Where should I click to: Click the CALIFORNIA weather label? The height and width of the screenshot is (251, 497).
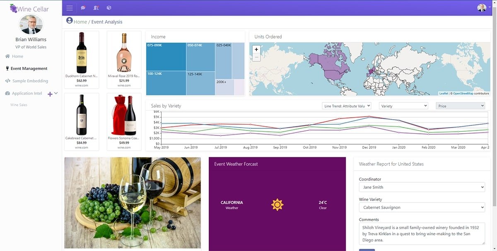coord(232,203)
